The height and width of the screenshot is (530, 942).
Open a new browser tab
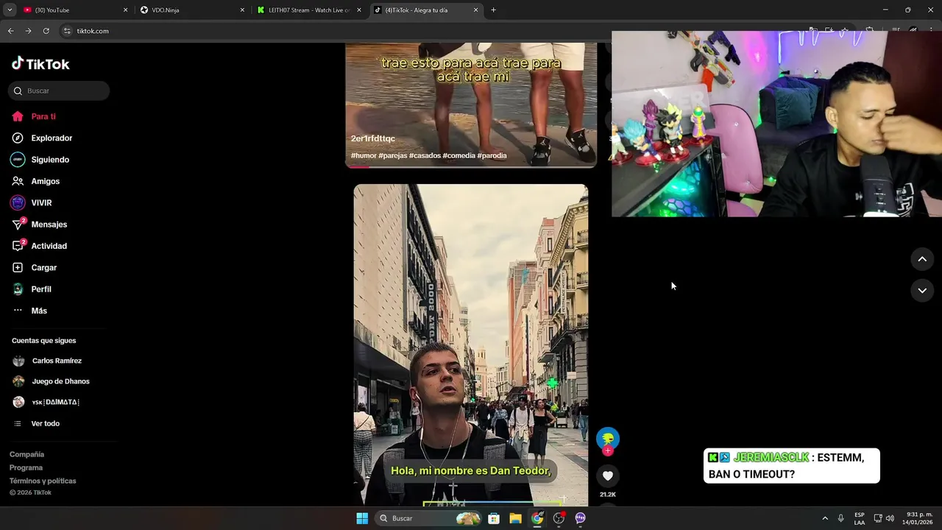493,10
